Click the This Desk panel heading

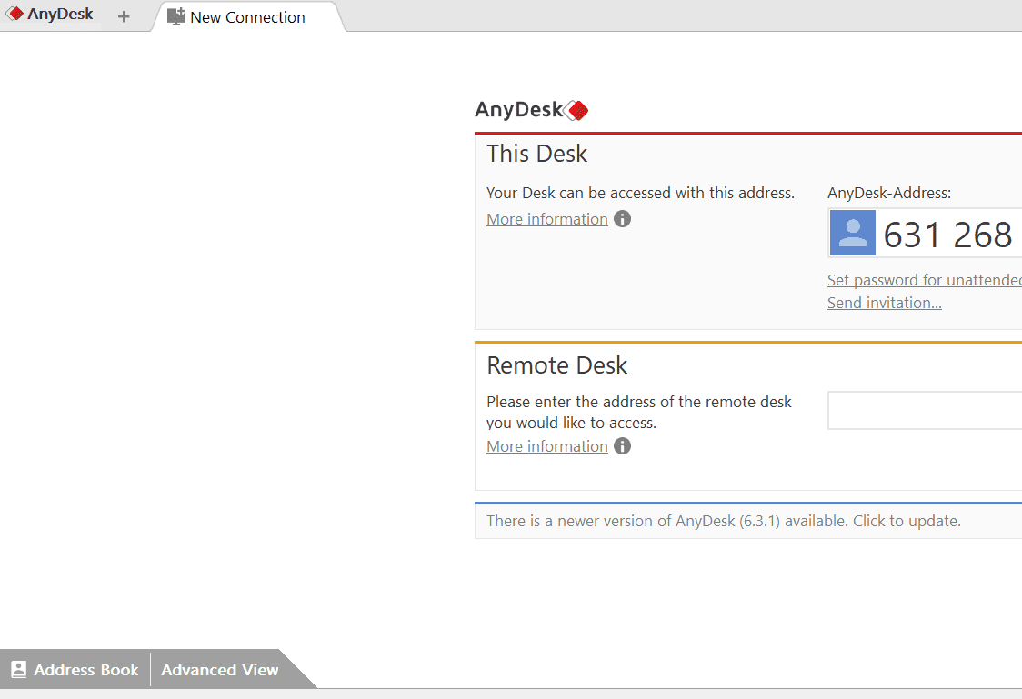[x=537, y=154]
